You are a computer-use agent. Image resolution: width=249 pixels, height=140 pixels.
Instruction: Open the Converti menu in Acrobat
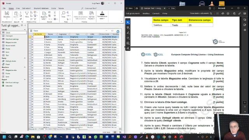(156, 14)
